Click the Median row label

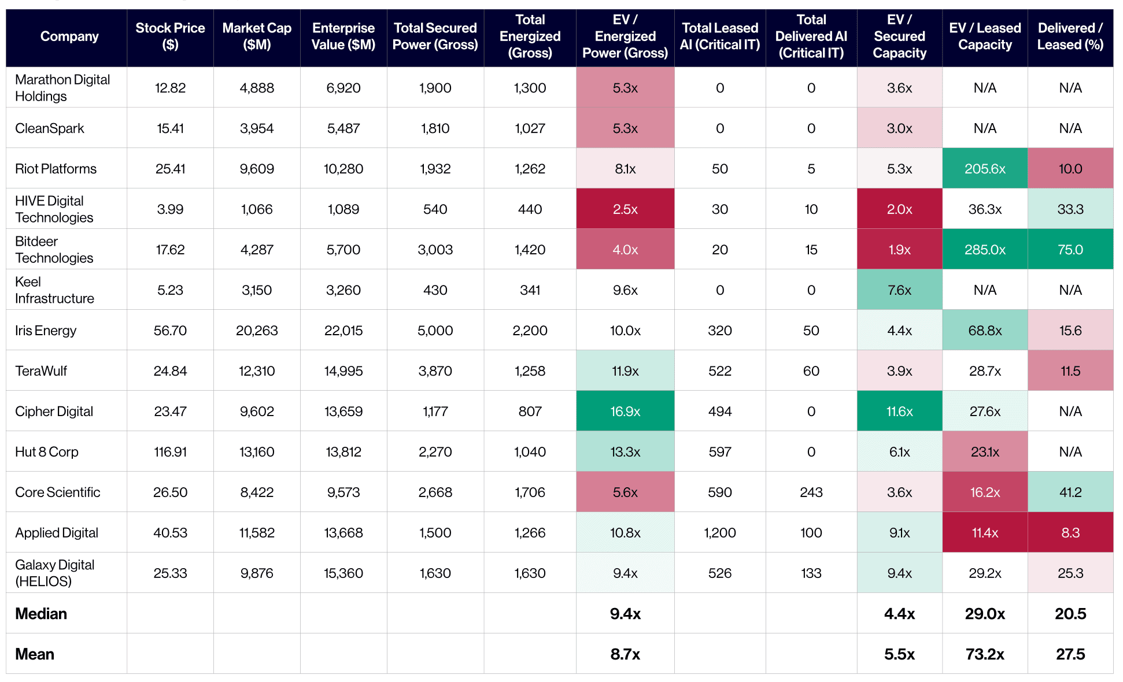(x=41, y=614)
